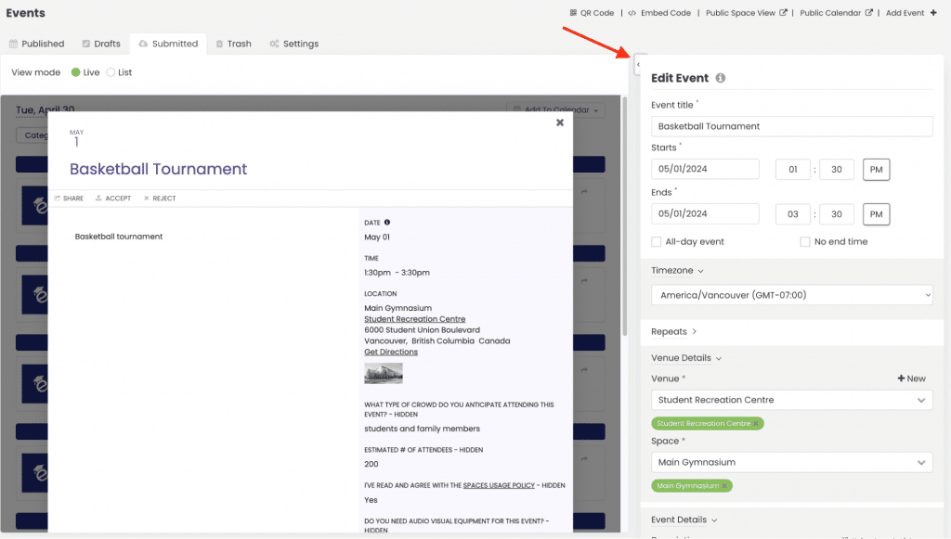Accept the submitted event
The image size is (951, 539).
pyautogui.click(x=112, y=199)
